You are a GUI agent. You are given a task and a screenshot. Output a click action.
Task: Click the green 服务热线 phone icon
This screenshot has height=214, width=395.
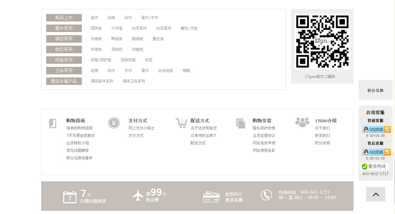pyautogui.click(x=364, y=166)
